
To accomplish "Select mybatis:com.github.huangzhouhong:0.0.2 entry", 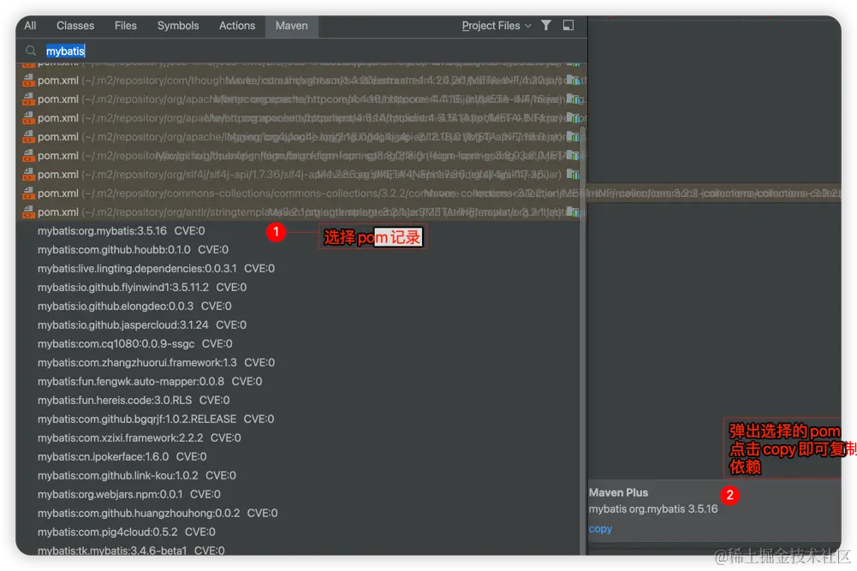I will [158, 513].
